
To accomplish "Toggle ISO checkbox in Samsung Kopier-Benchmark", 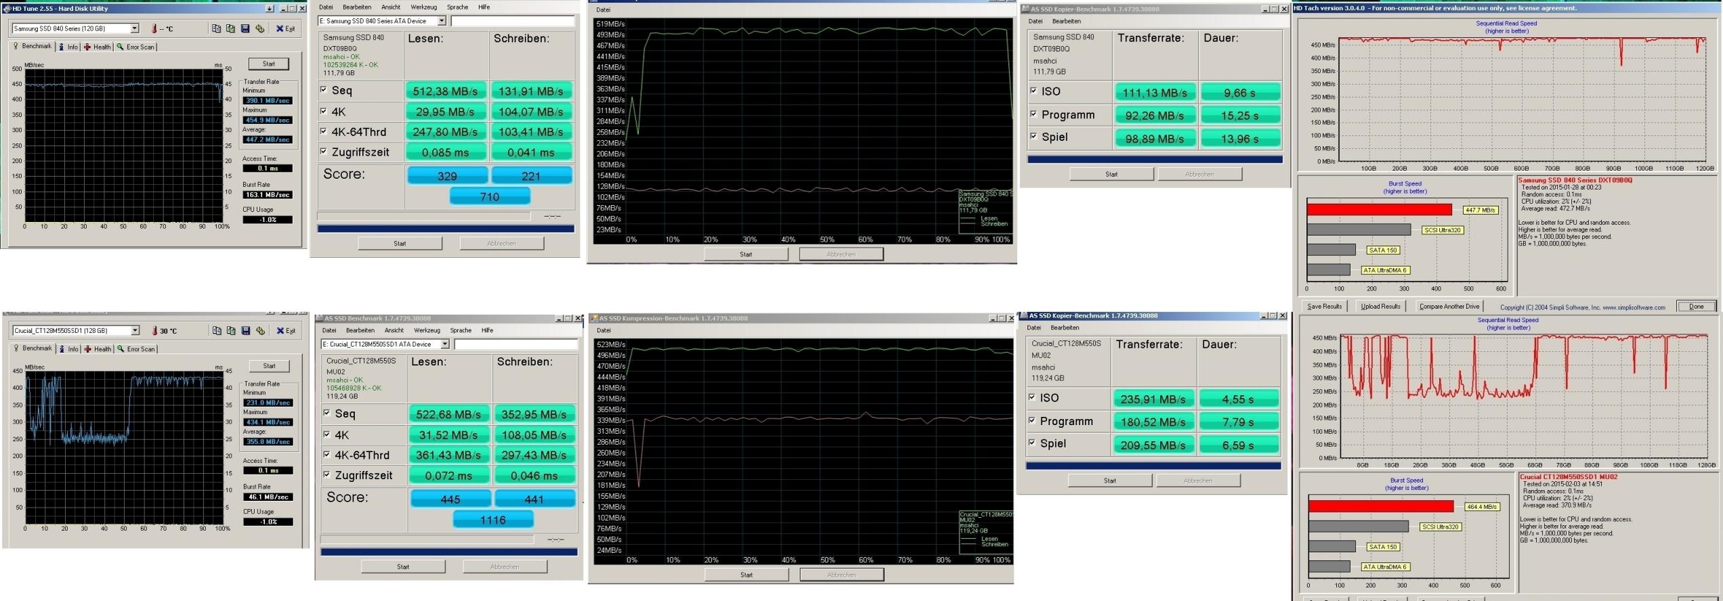I will coord(1033,91).
